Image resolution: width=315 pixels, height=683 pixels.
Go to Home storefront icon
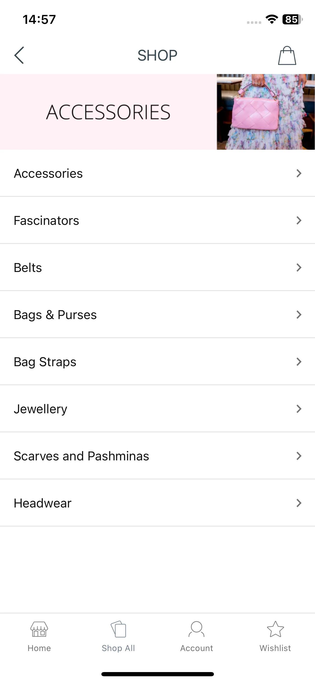39,629
